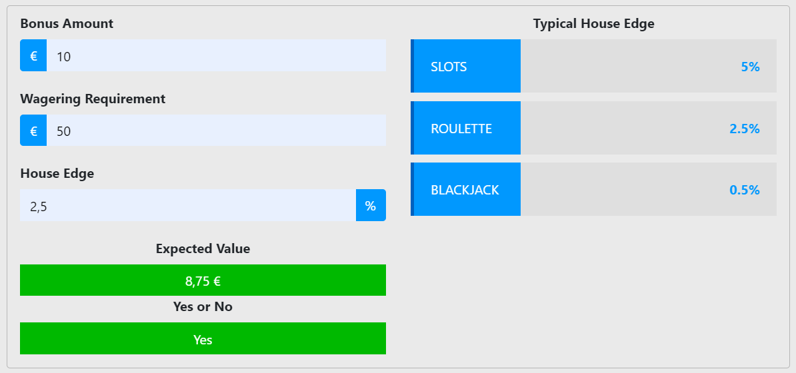The image size is (796, 373).
Task: Focus the House Edge input field
Action: tap(188, 206)
